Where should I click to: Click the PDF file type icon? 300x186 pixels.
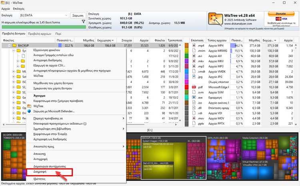(x=194, y=87)
